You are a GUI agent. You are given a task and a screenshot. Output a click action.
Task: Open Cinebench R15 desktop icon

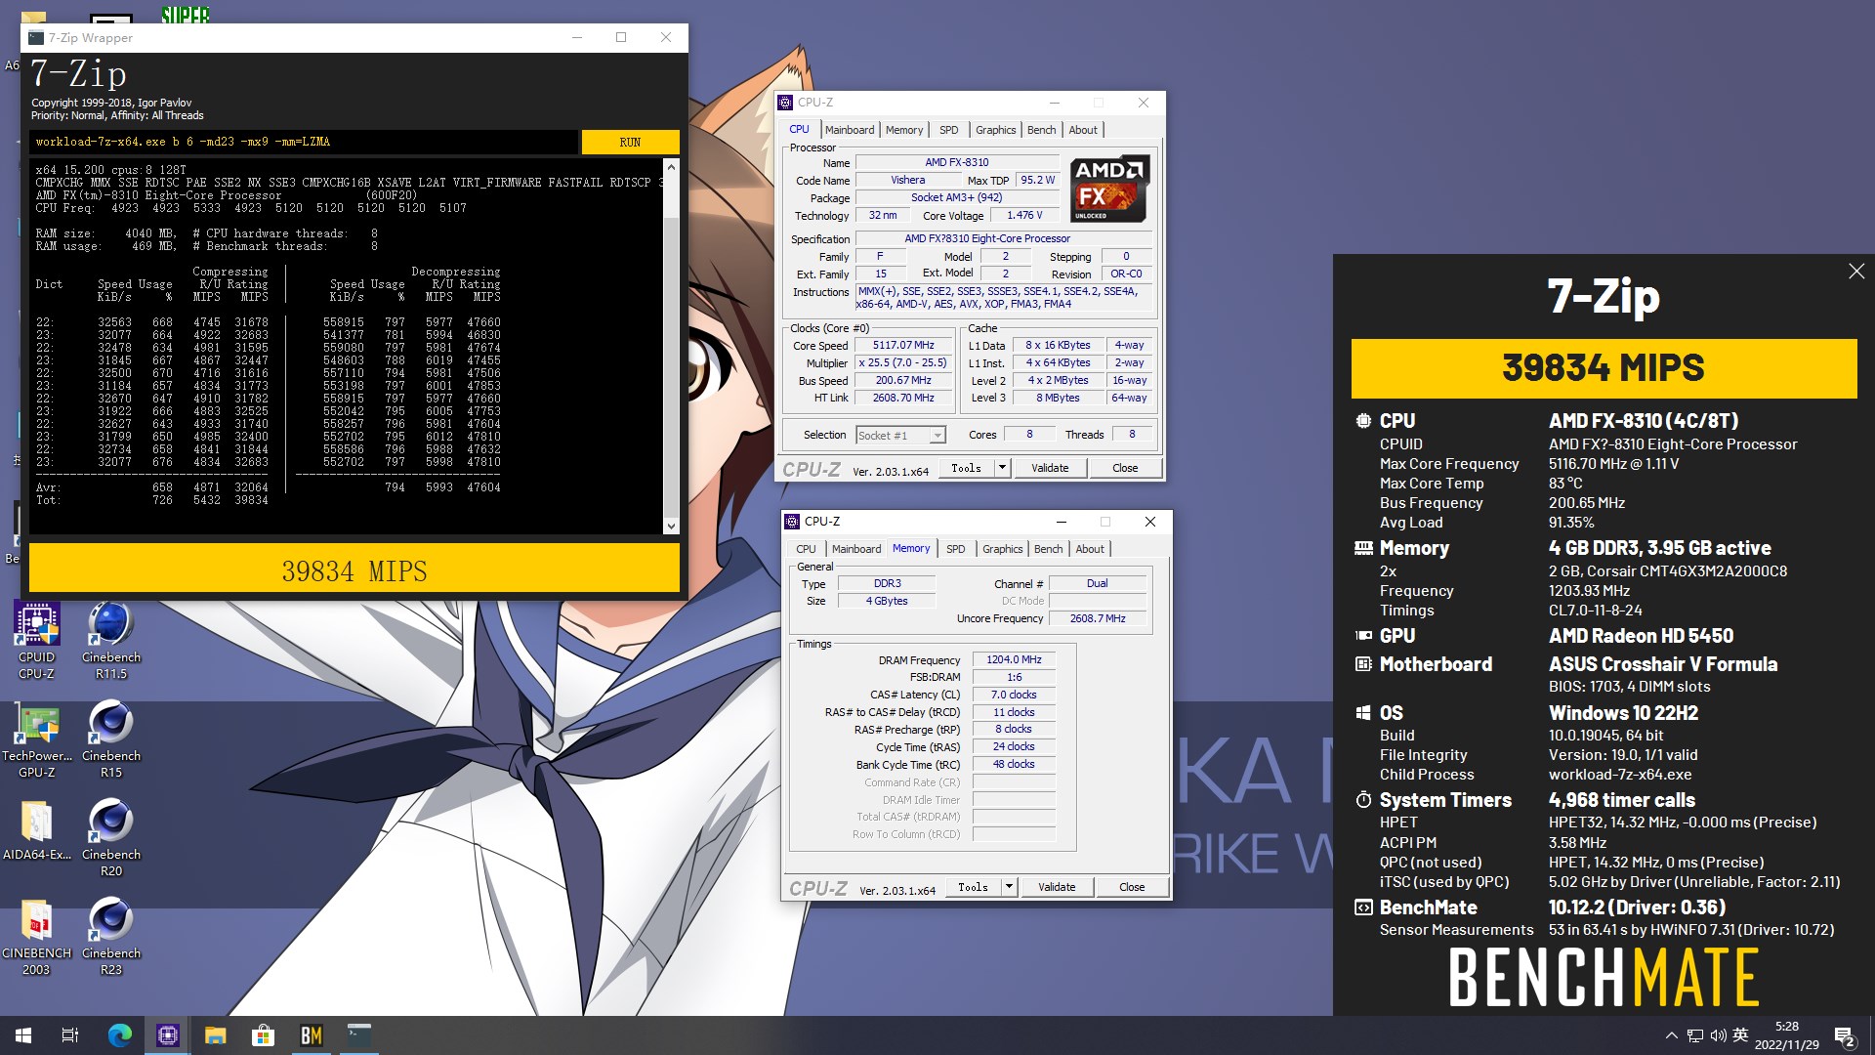(110, 739)
